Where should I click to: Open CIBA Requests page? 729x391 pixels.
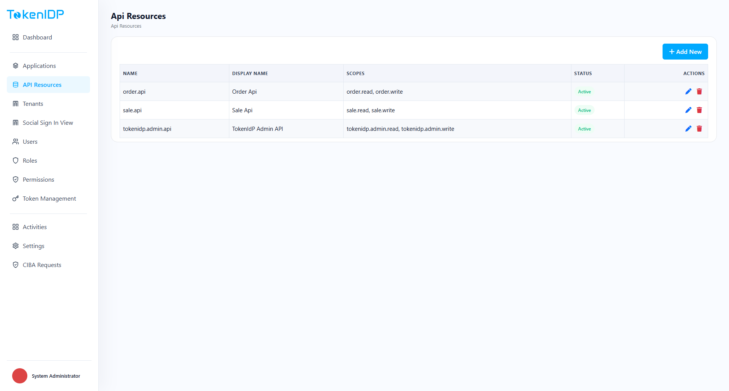(48, 265)
